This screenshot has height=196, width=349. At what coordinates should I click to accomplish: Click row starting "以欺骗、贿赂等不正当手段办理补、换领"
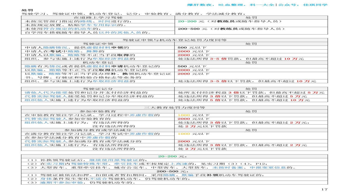tap(98, 76)
